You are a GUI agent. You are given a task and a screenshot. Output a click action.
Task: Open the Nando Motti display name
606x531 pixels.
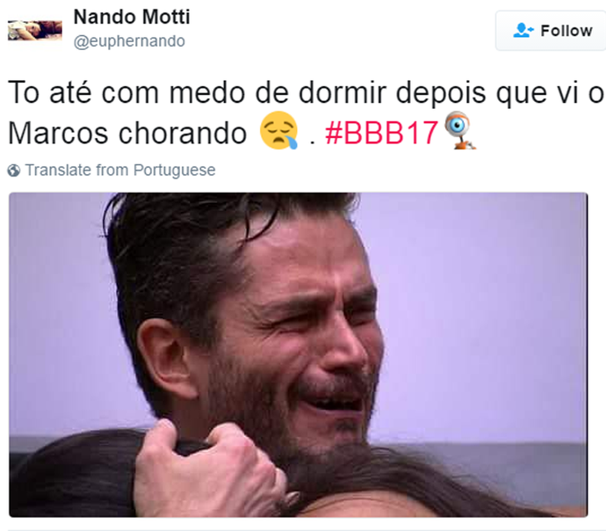coord(132,17)
